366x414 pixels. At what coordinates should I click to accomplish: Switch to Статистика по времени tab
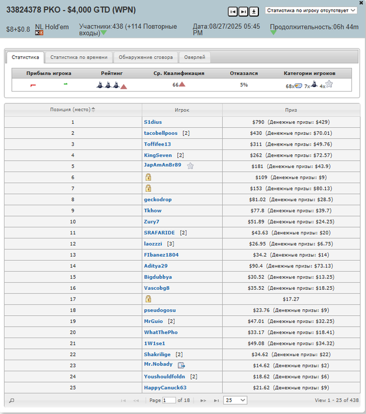click(x=79, y=57)
